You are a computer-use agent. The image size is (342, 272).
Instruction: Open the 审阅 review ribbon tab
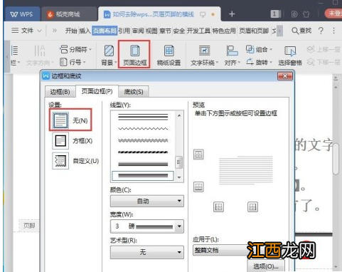[x=138, y=31]
